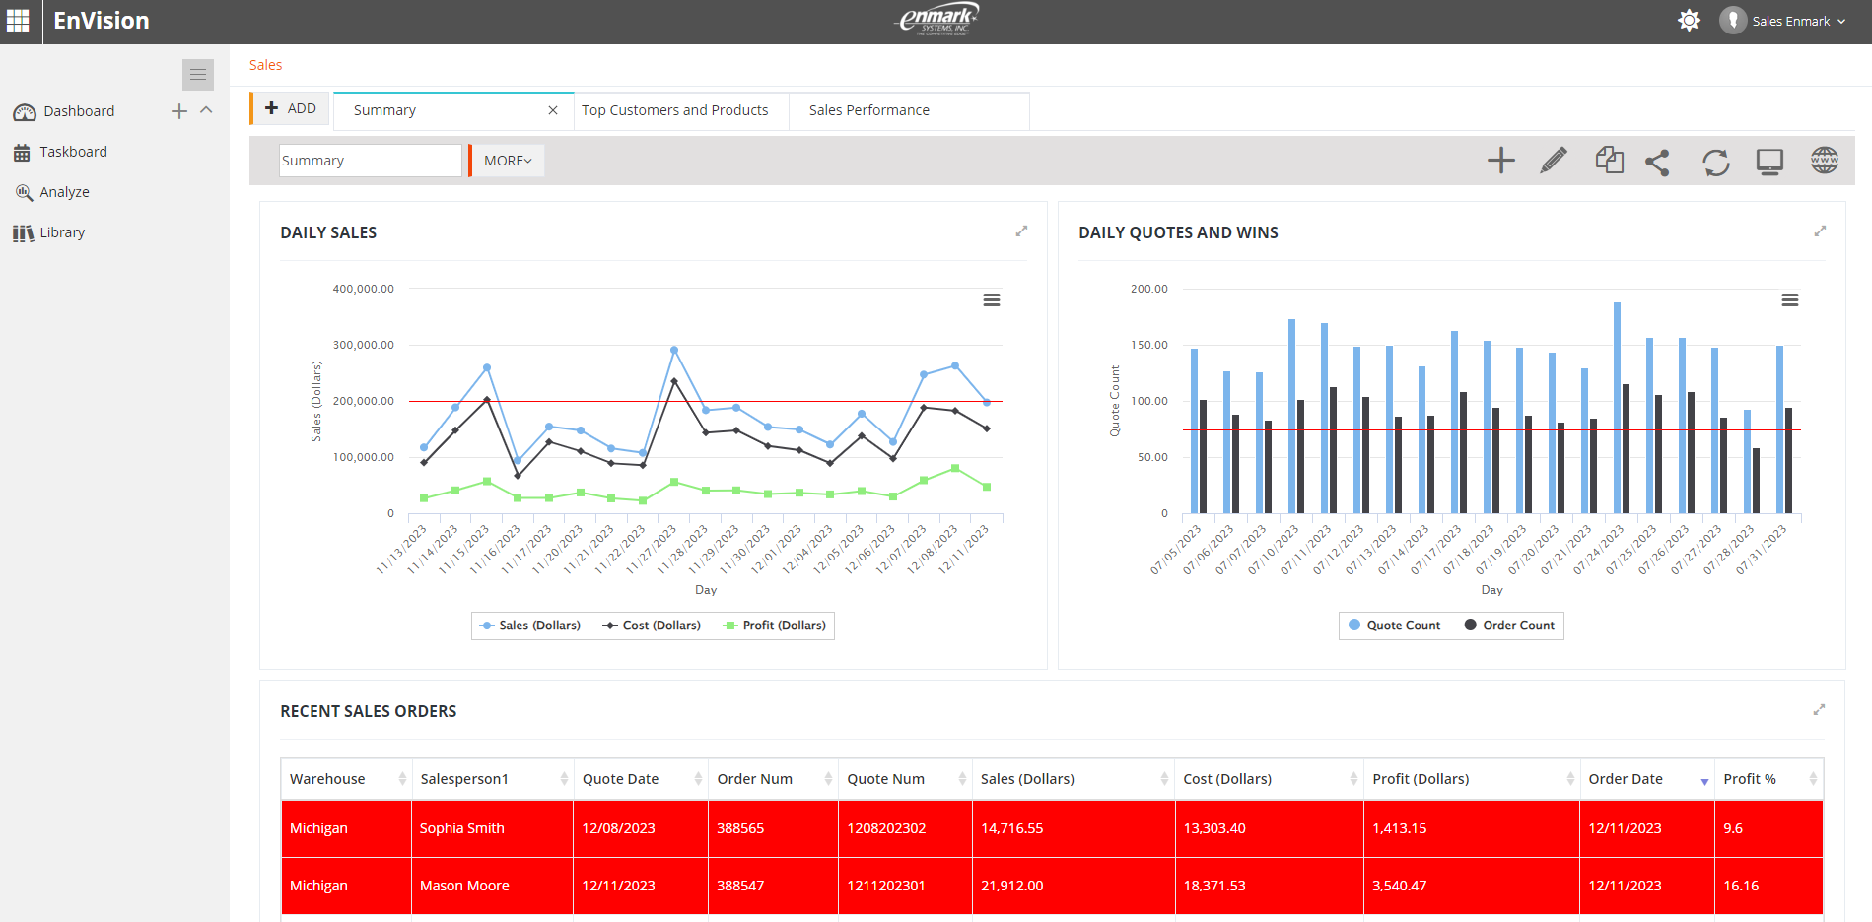Screen dimensions: 1872x922
Task: Open the Analyze section in the sidebar
Action: (65, 191)
